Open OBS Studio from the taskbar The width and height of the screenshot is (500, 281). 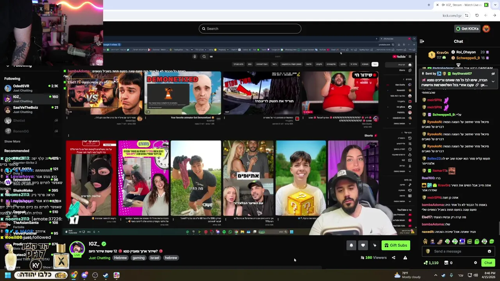(x=95, y=275)
